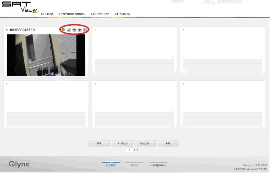272x175 pixels.
Task: Click camera name 001BFE0466FB
Action: click(x=22, y=30)
